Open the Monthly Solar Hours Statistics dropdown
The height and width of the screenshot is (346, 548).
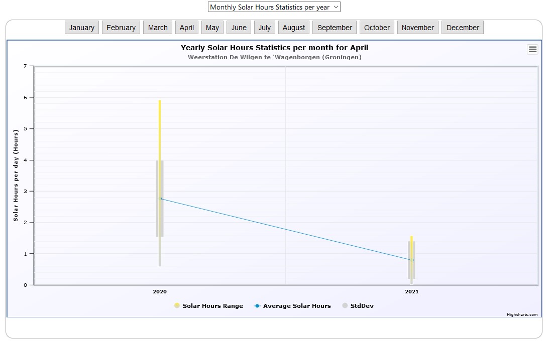click(274, 7)
